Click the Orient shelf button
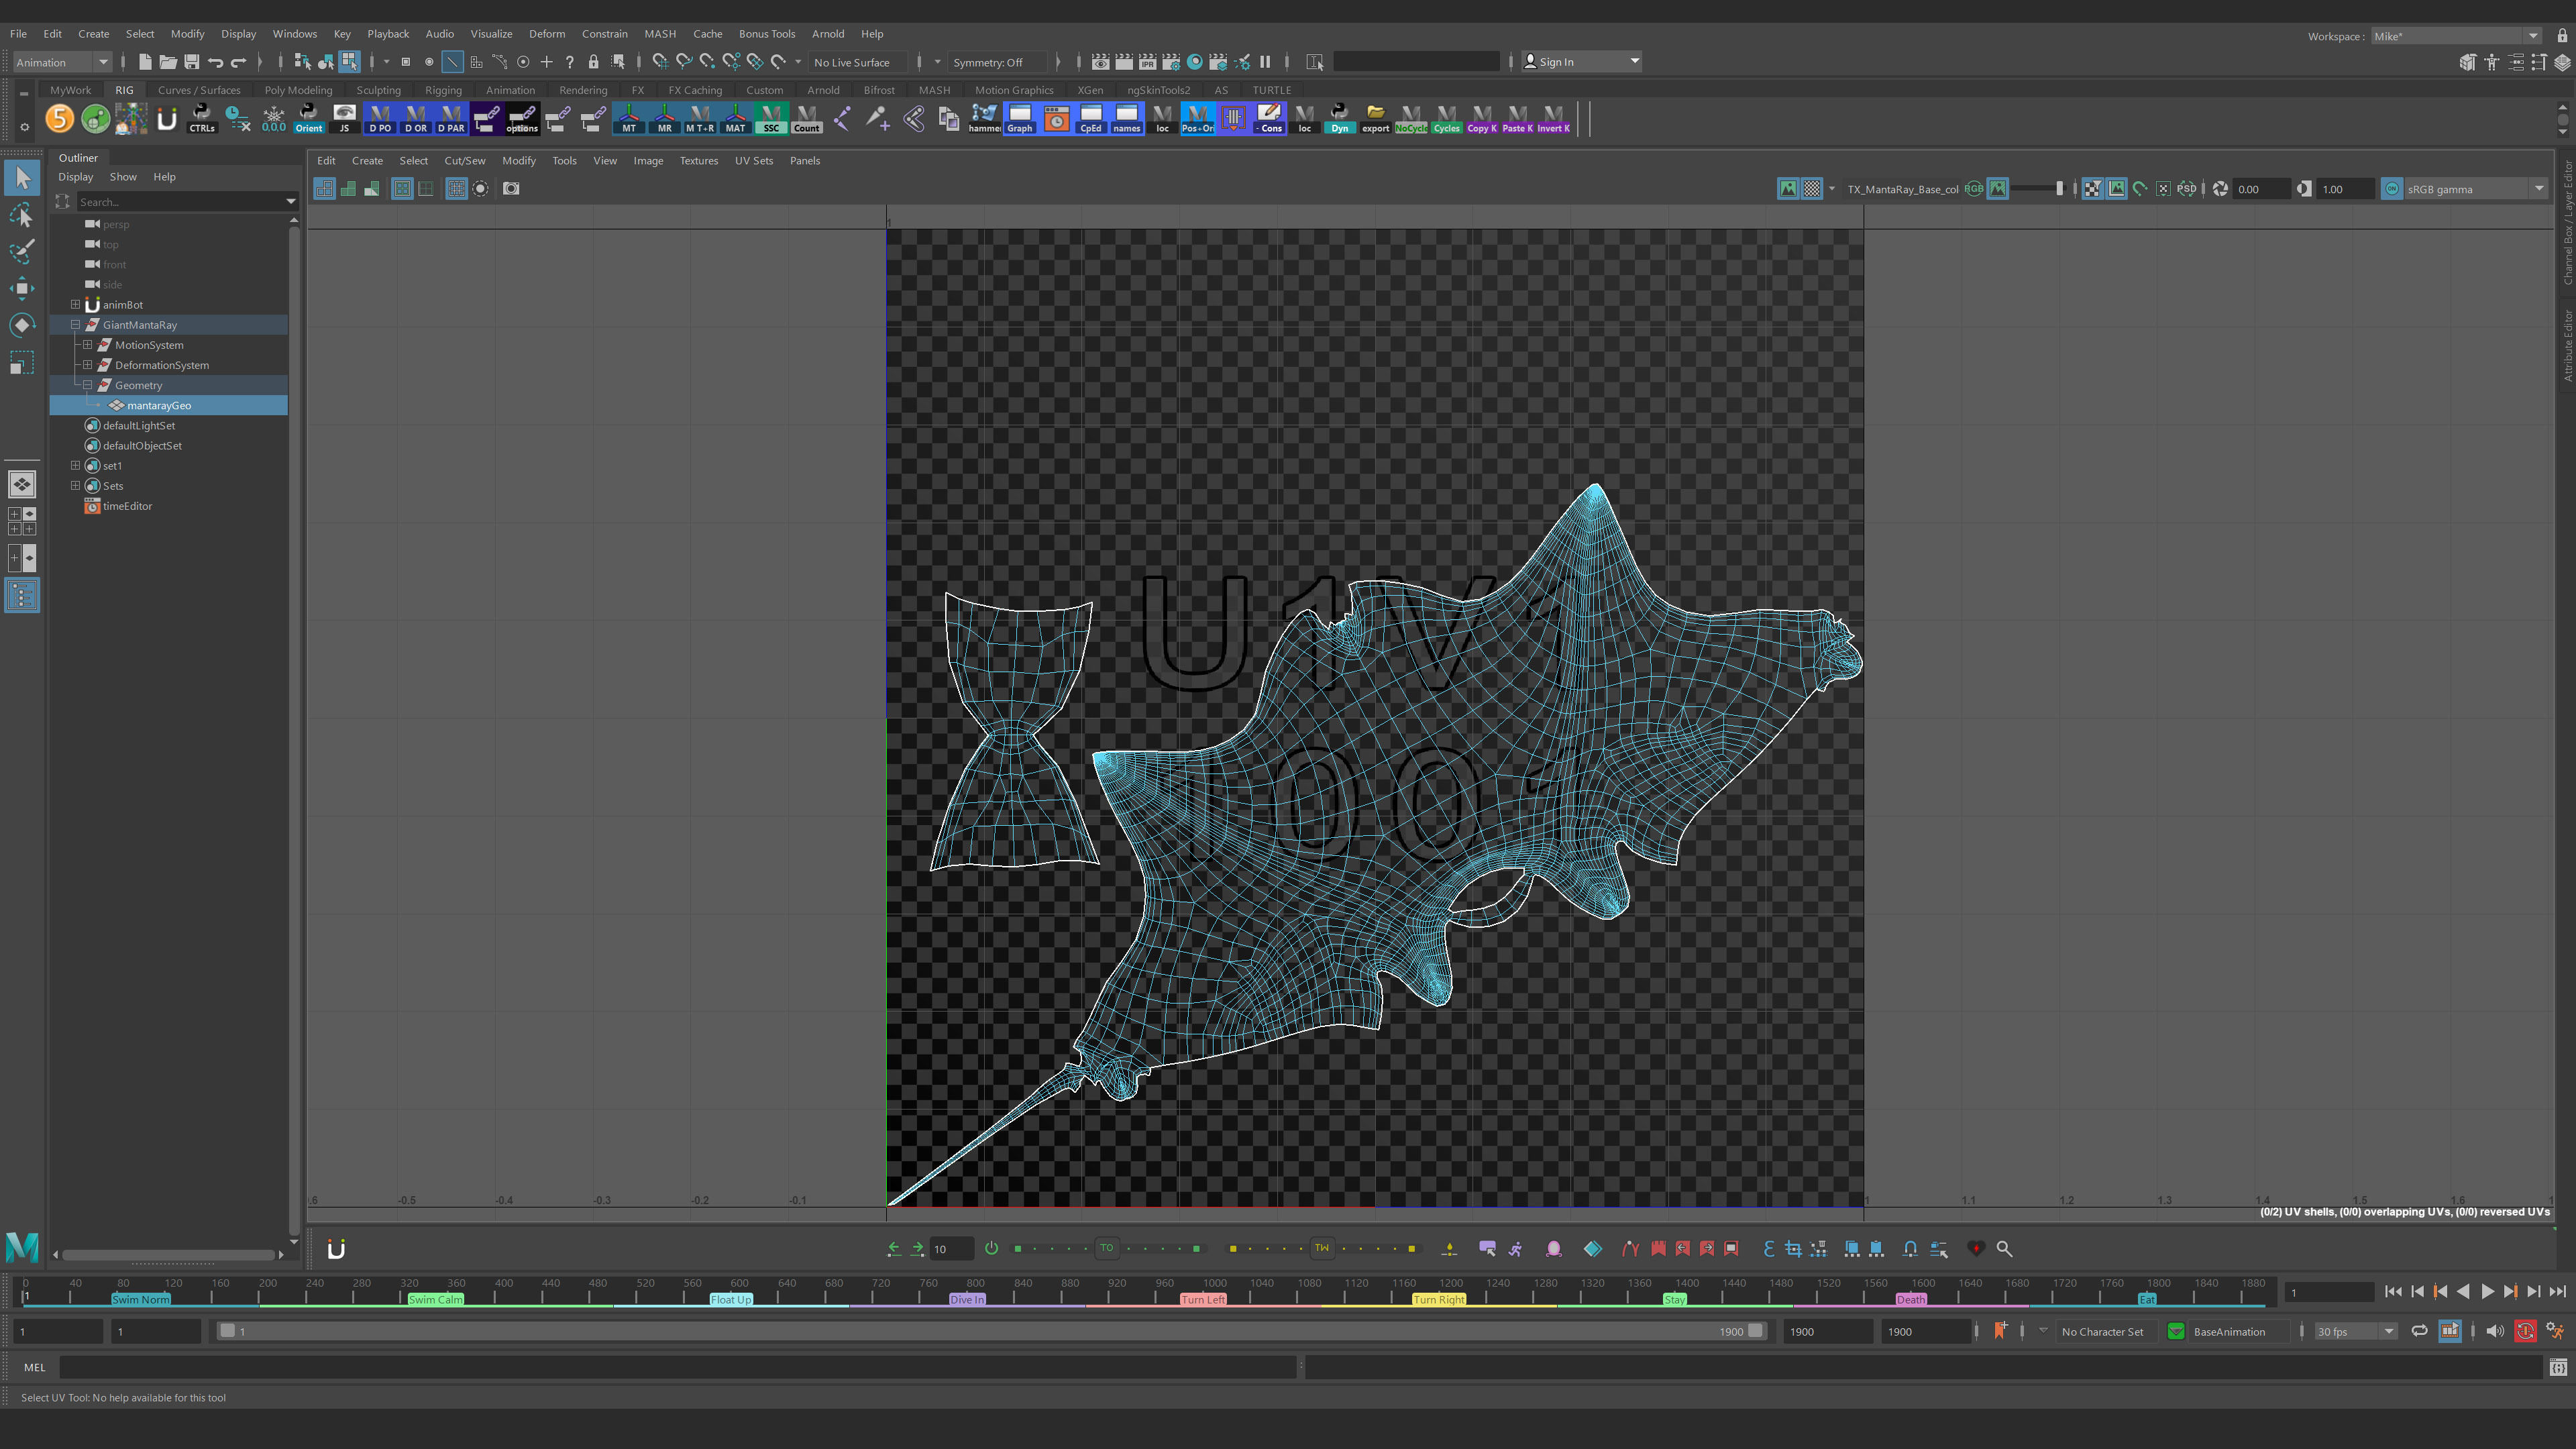This screenshot has width=2576, height=1449. [309, 119]
